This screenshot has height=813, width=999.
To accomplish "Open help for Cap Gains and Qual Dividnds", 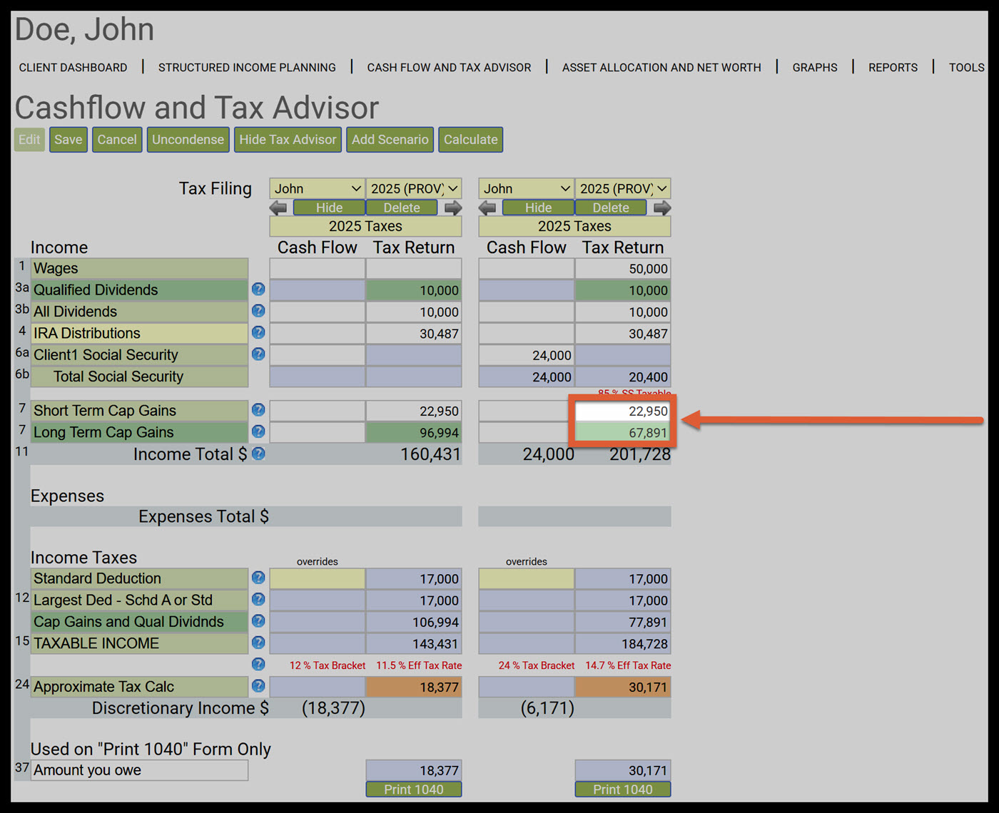I will click(x=258, y=621).
